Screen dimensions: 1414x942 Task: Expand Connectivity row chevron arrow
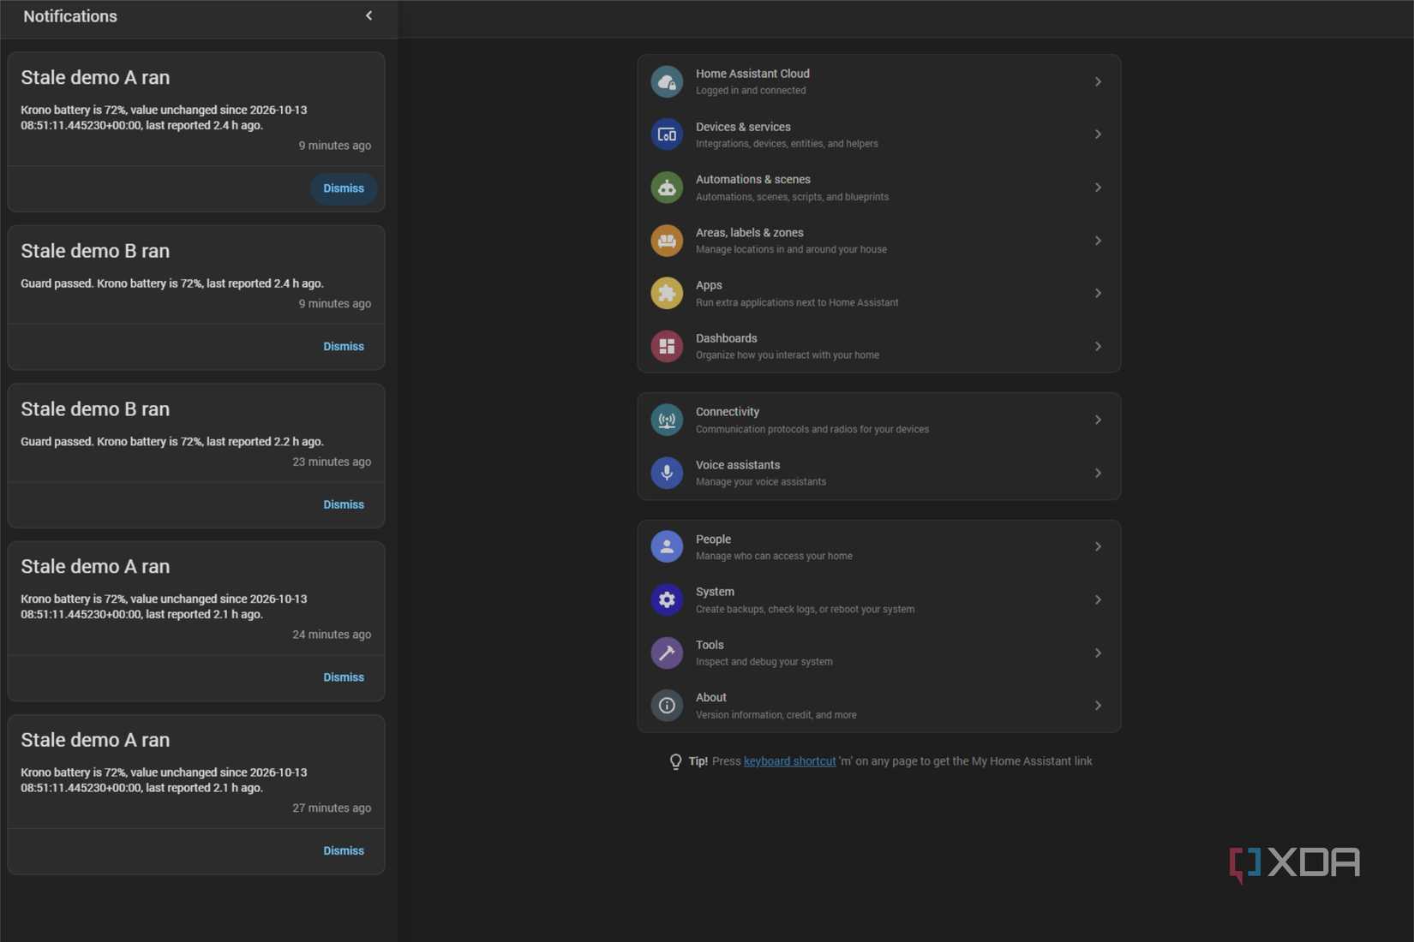click(1098, 420)
